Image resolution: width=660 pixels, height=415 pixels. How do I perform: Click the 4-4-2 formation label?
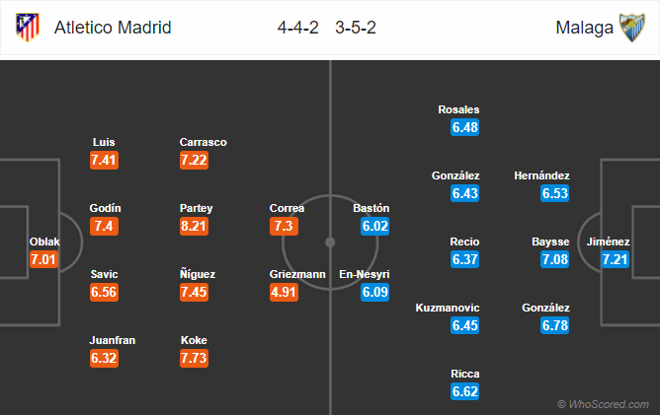click(298, 28)
